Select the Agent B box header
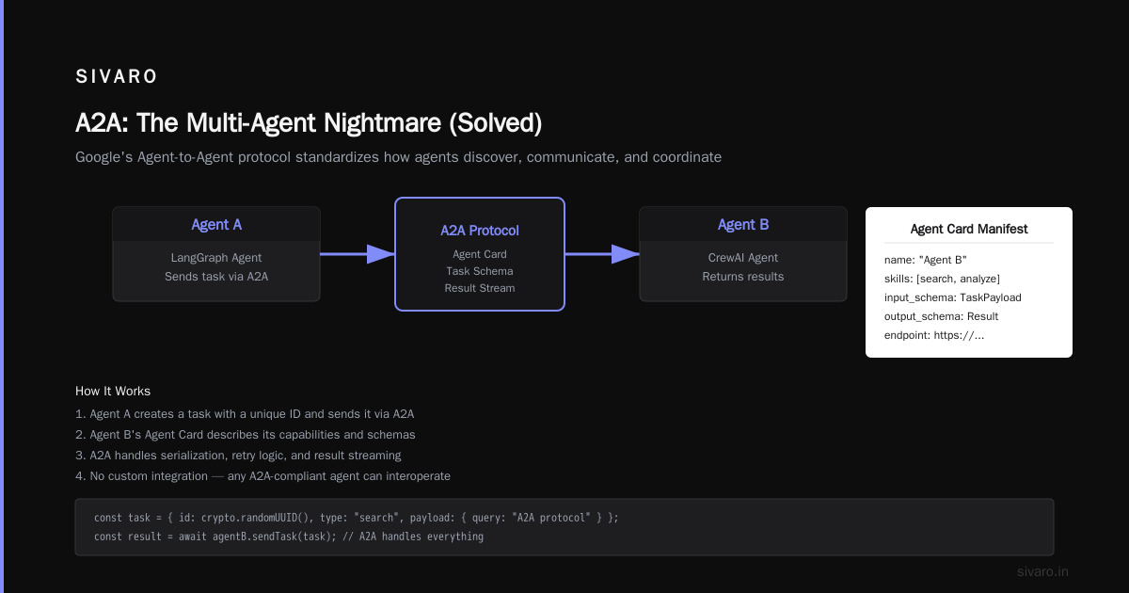 point(743,224)
